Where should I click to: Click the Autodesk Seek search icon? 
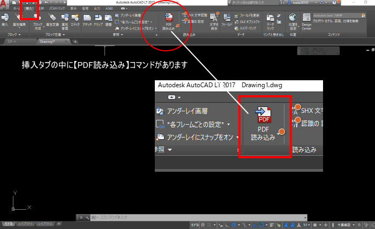pos(364,16)
